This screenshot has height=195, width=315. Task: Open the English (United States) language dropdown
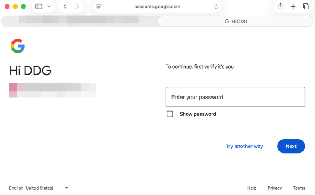pyautogui.click(x=39, y=188)
